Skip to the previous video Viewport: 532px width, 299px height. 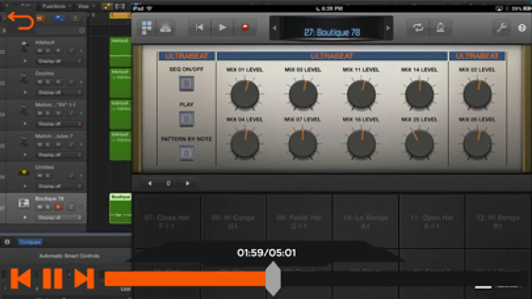click(x=21, y=278)
